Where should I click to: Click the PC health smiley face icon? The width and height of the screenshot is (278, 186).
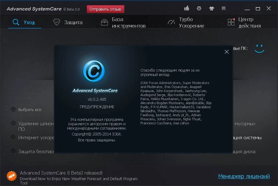click(x=259, y=49)
